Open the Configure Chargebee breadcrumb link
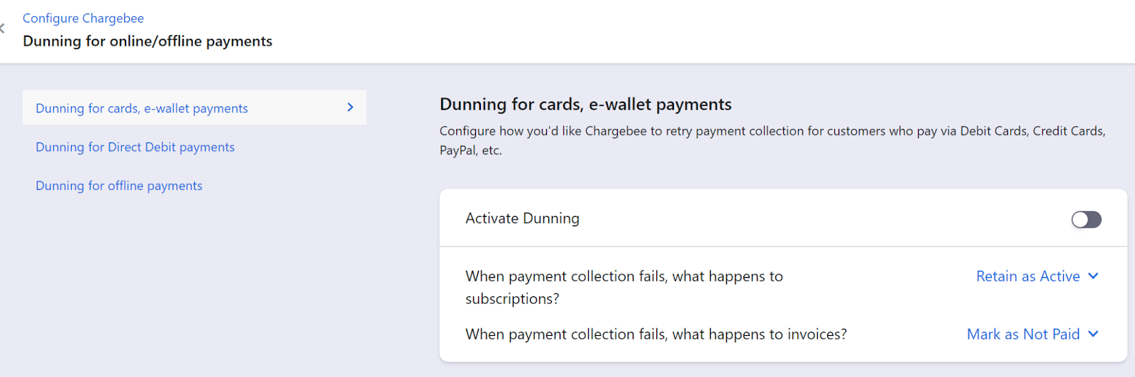The width and height of the screenshot is (1135, 377). [83, 18]
